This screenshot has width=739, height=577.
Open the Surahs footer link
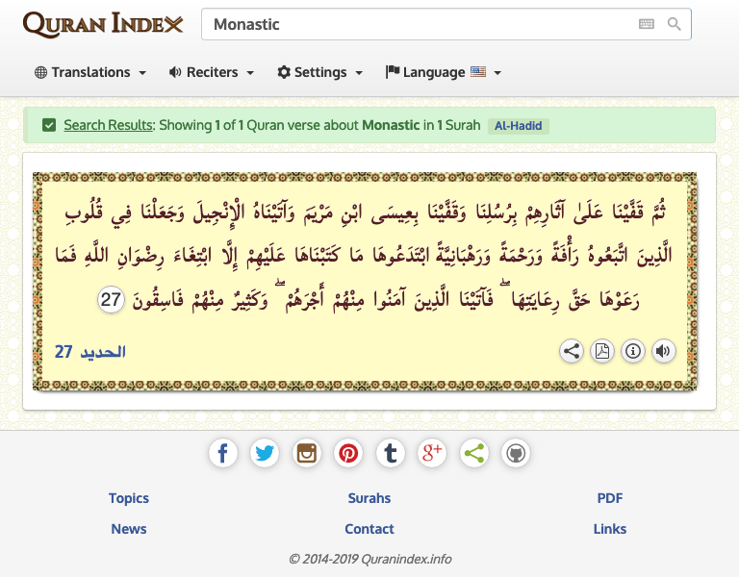pos(369,498)
